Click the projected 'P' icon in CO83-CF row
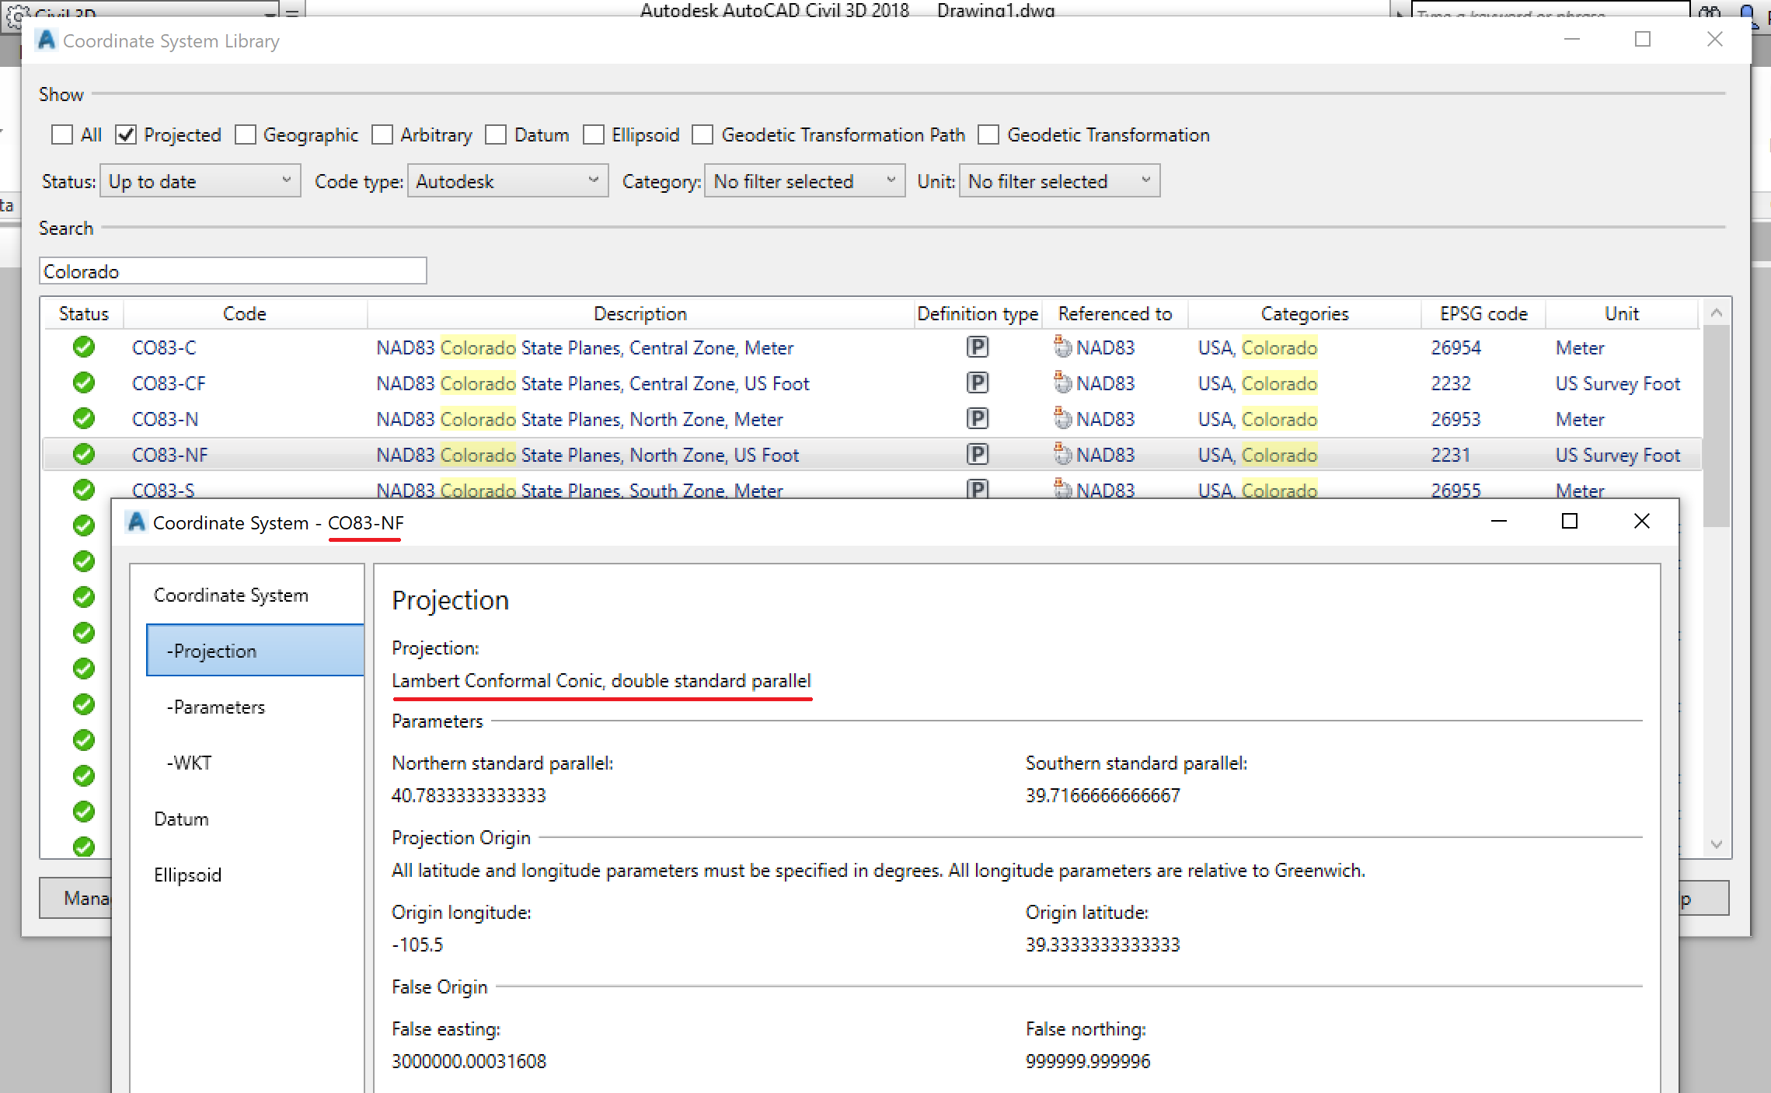Screen dimensions: 1771x1093 coord(977,383)
